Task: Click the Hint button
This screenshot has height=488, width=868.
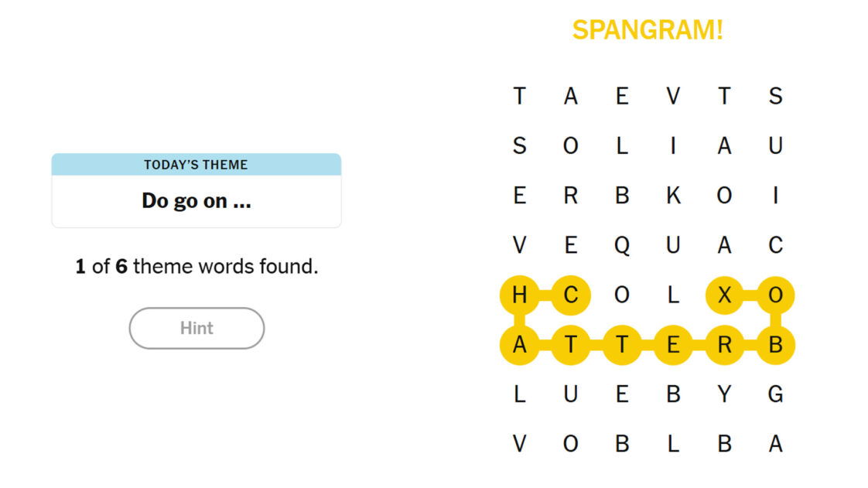Action: point(196,328)
